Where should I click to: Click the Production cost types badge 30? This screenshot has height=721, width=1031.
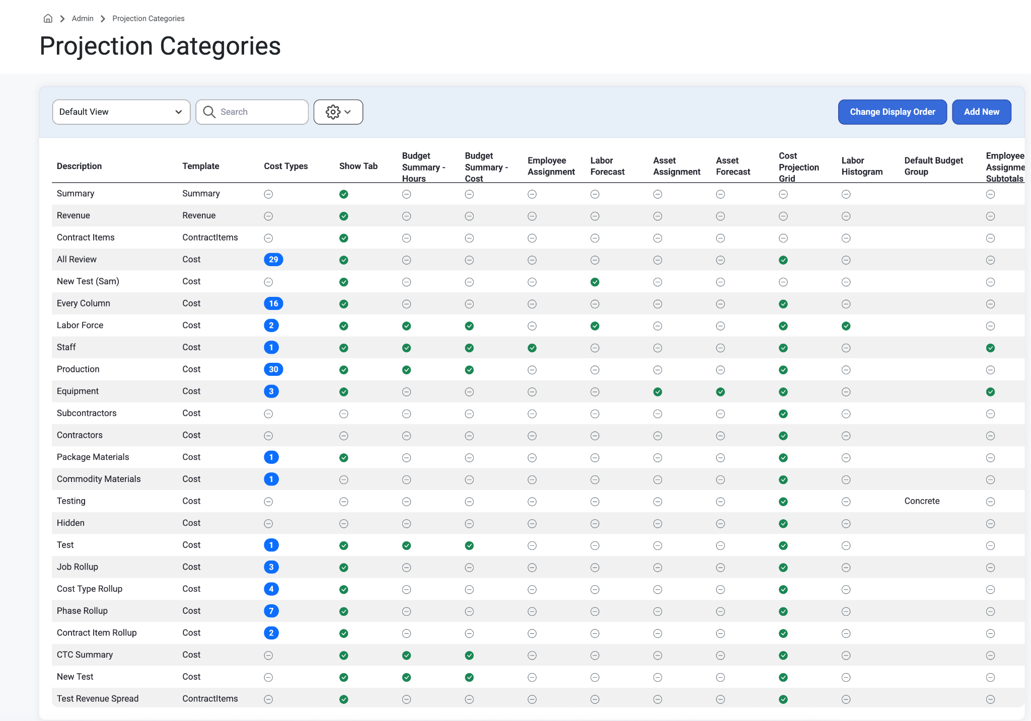pos(273,369)
